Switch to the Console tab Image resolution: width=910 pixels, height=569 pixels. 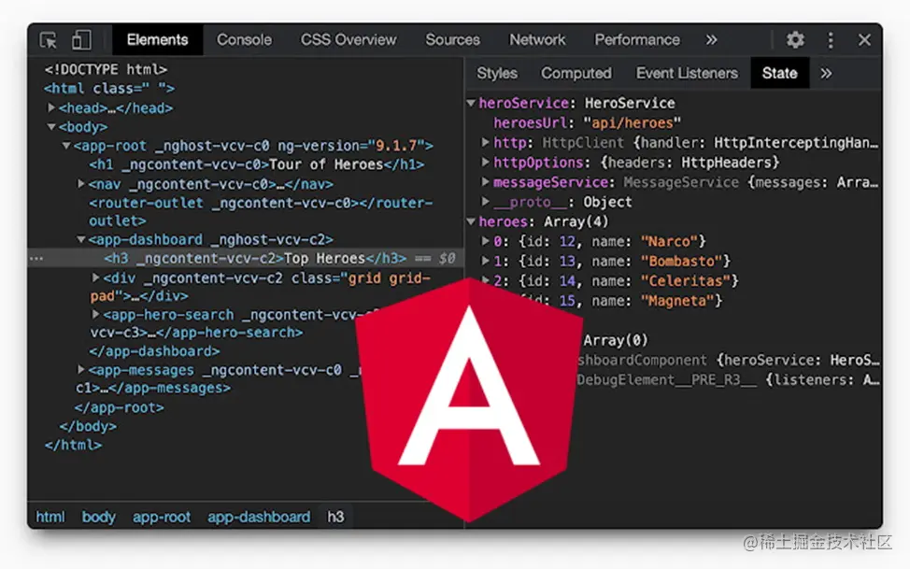(x=244, y=40)
